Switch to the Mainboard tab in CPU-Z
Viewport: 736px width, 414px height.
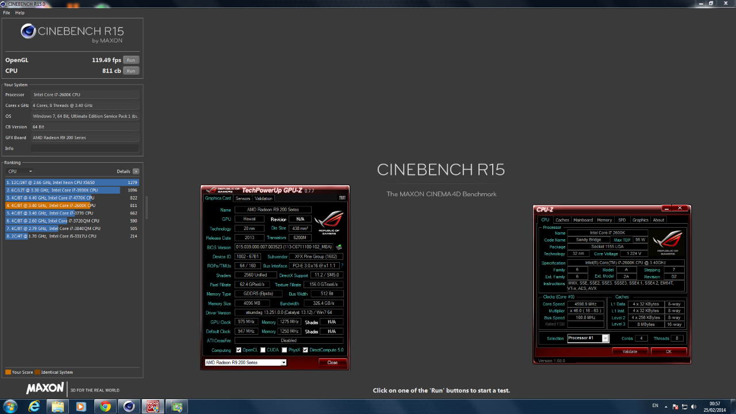pyautogui.click(x=583, y=220)
